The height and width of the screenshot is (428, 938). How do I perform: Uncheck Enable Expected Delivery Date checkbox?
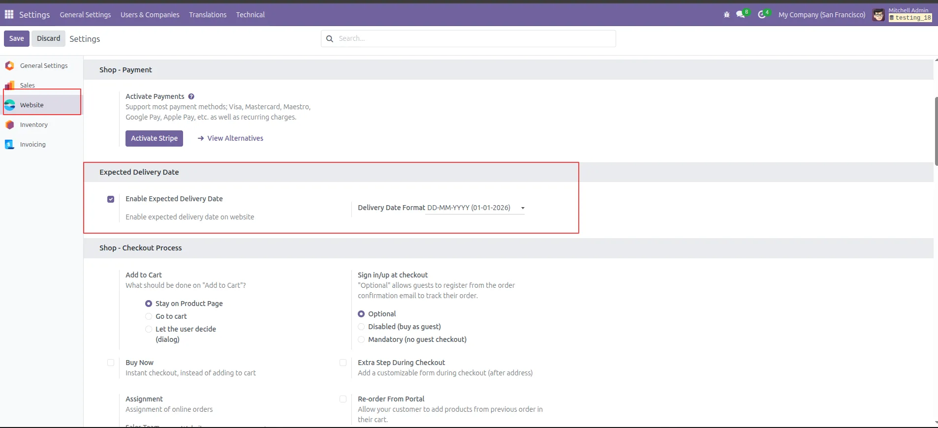111,199
